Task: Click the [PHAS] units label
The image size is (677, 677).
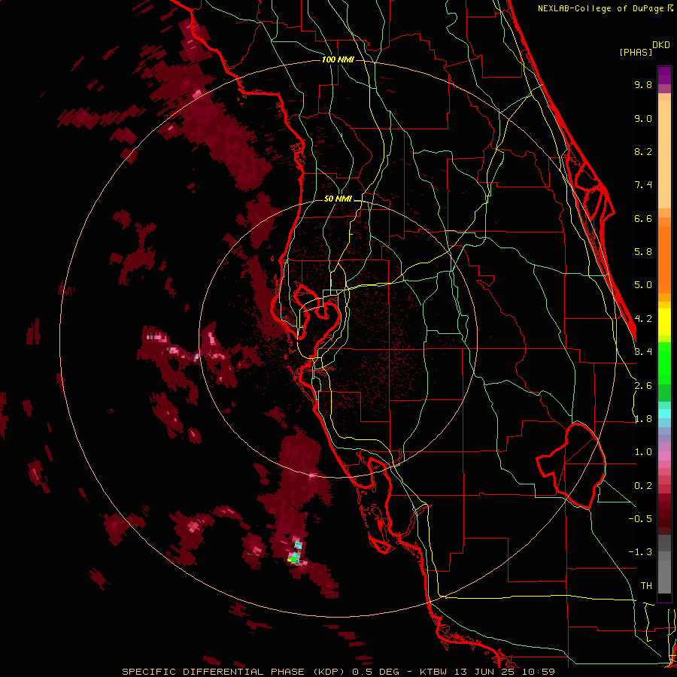Action: tap(636, 52)
